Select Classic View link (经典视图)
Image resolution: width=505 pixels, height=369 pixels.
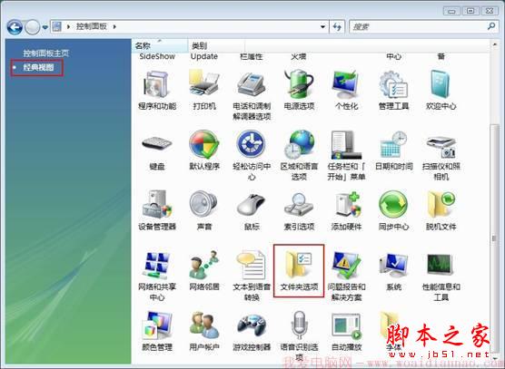point(38,67)
